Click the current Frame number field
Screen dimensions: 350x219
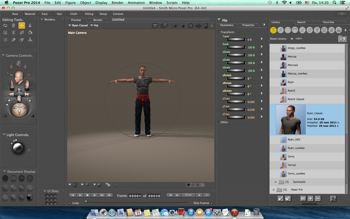[x=135, y=196]
